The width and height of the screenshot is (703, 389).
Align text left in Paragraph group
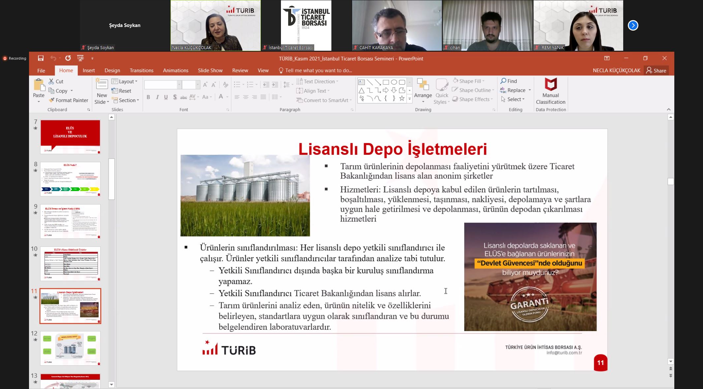[237, 97]
